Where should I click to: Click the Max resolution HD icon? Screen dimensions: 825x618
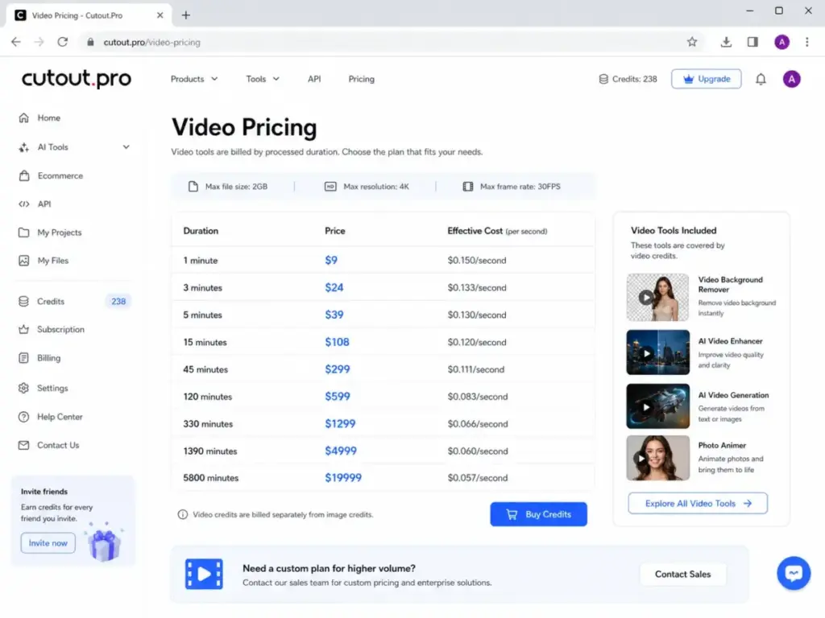[330, 187]
